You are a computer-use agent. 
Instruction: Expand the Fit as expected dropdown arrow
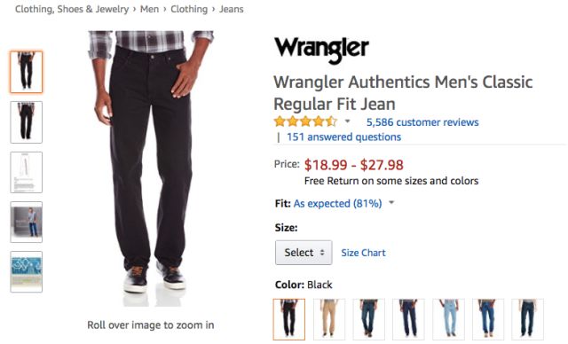click(x=391, y=202)
